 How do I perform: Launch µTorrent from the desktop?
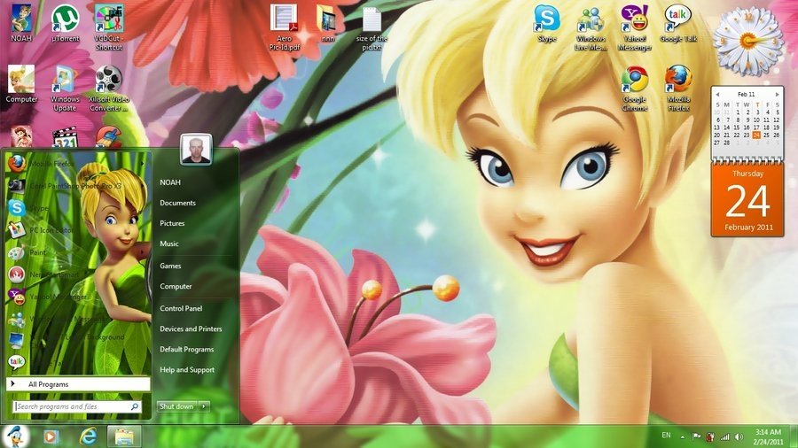click(65, 23)
